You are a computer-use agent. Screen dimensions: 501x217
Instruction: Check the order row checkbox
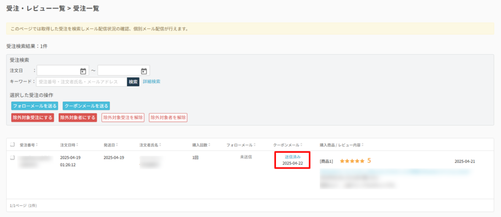pos(12,158)
